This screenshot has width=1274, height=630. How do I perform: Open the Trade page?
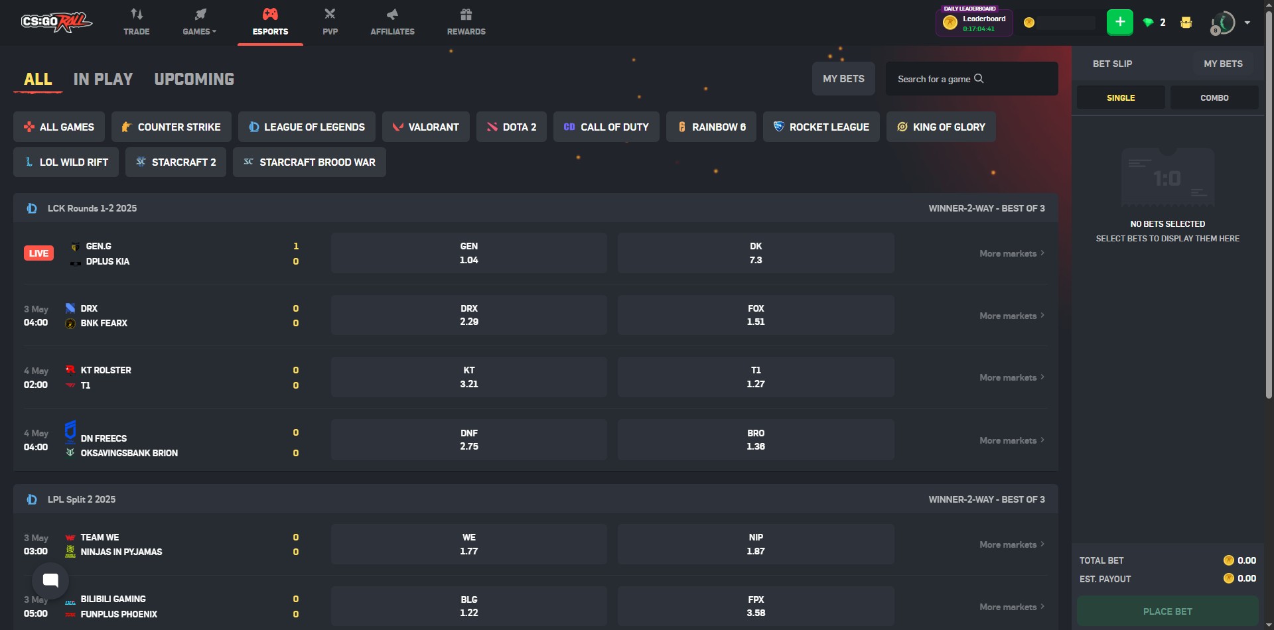pyautogui.click(x=136, y=23)
